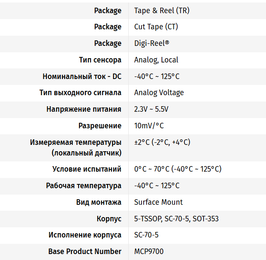This screenshot has height=260, width=266.
Task: Click the Вид монтажа label
Action: tap(99, 202)
